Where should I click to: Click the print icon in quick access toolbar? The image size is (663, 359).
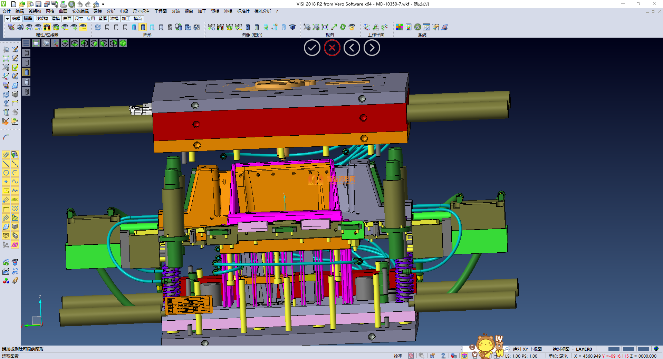click(64, 4)
